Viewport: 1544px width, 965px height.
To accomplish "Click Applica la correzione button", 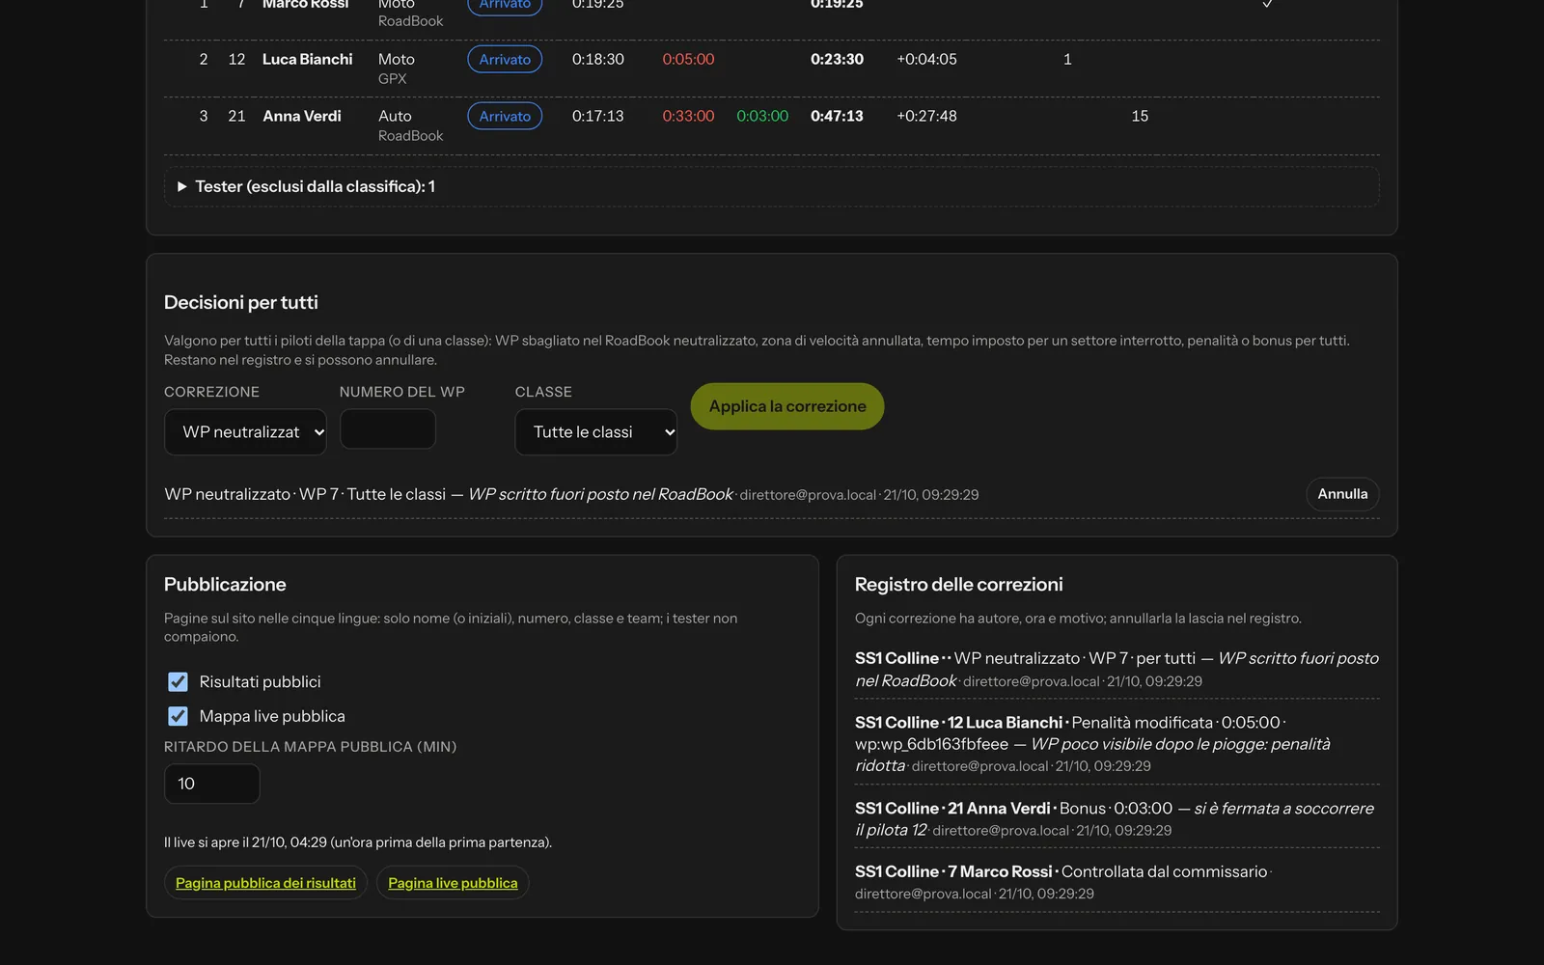I will click(x=787, y=406).
